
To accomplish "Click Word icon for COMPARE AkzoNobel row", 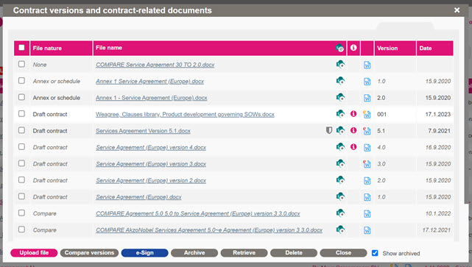I will [x=367, y=230].
